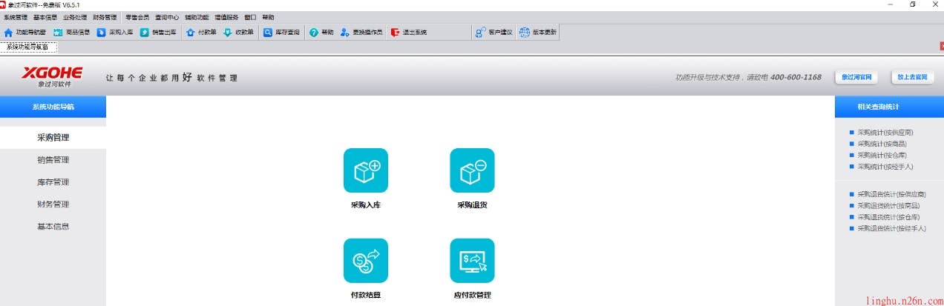
Task: Open the 采购入库 purchase stock-in module tile
Action: (x=365, y=170)
